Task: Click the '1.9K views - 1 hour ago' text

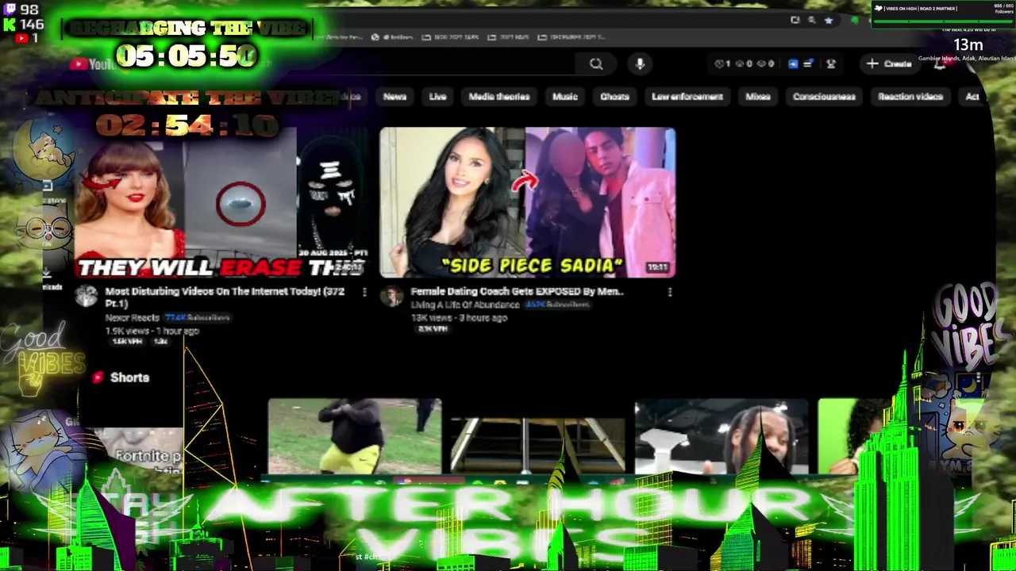Action: [x=152, y=331]
